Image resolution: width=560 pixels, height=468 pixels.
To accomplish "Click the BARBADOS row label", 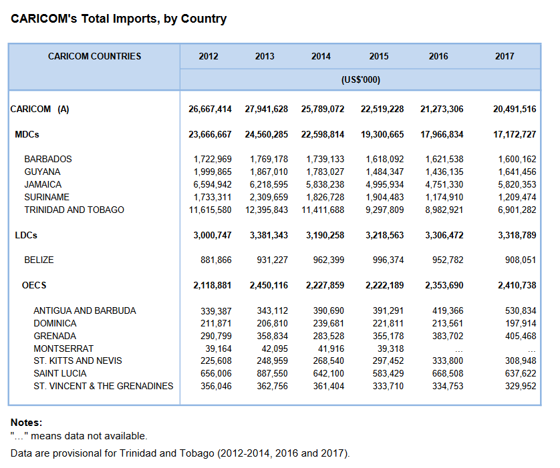I will (x=48, y=160).
